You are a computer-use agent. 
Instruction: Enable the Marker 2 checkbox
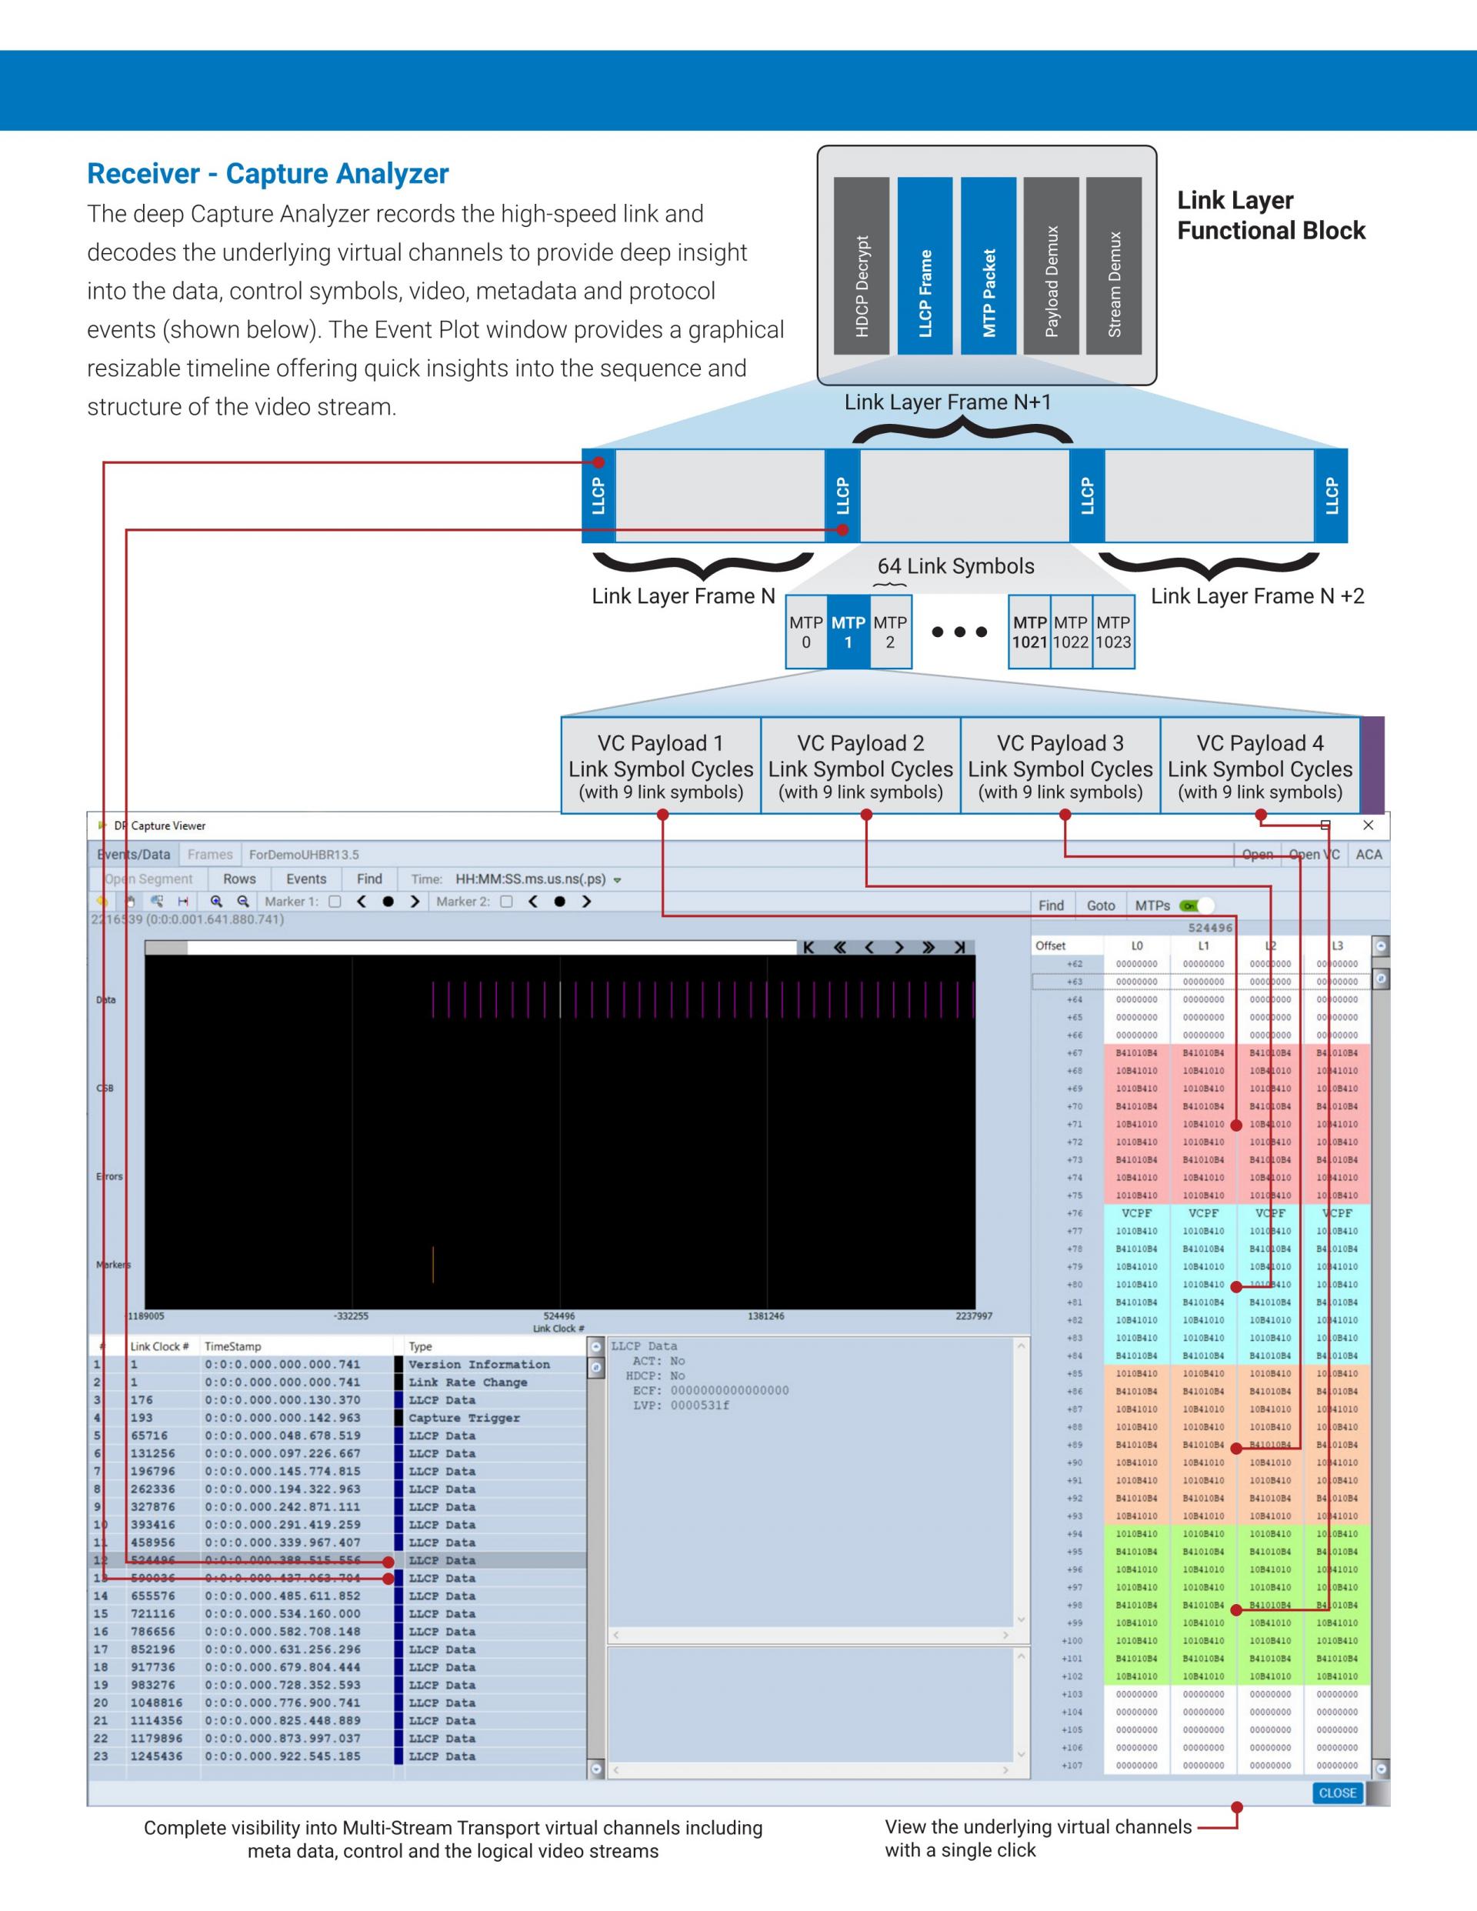pos(505,901)
